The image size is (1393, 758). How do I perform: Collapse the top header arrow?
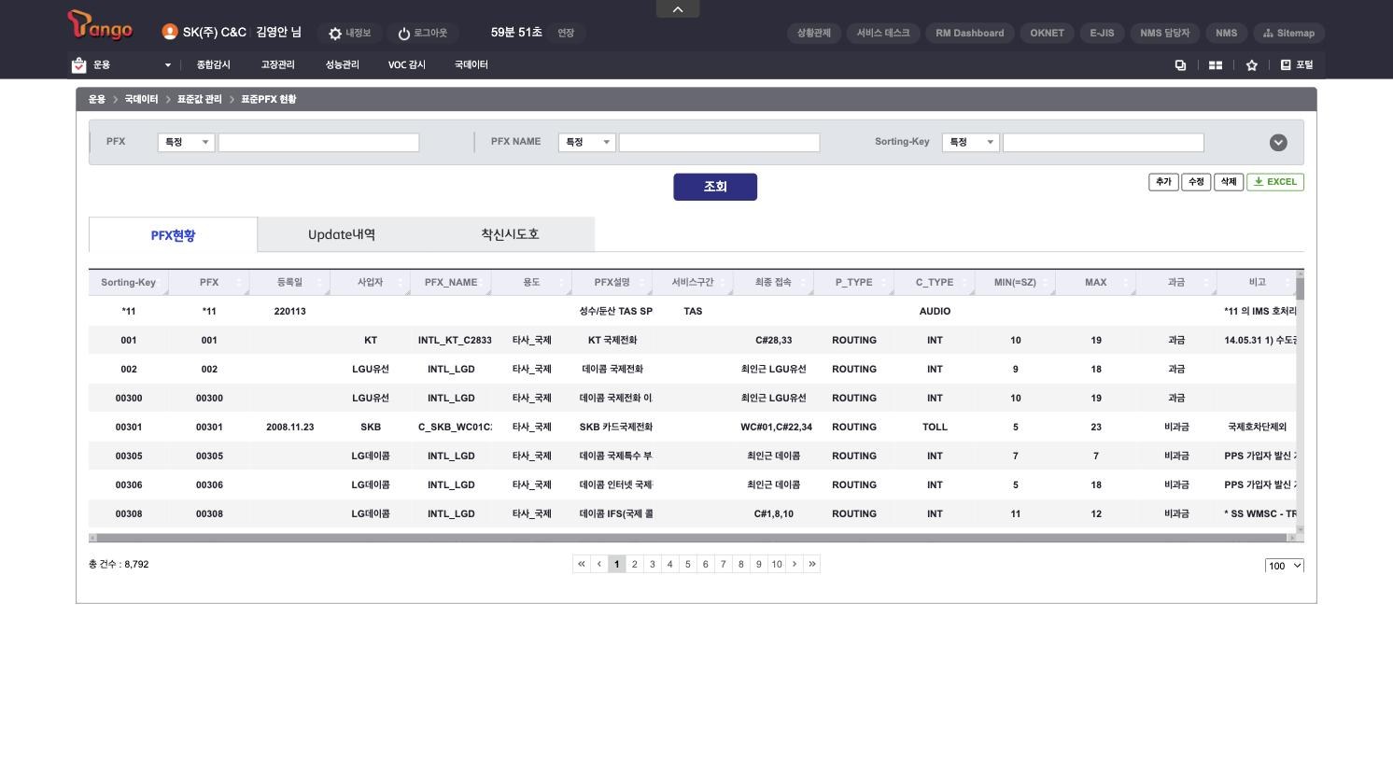pos(678,9)
